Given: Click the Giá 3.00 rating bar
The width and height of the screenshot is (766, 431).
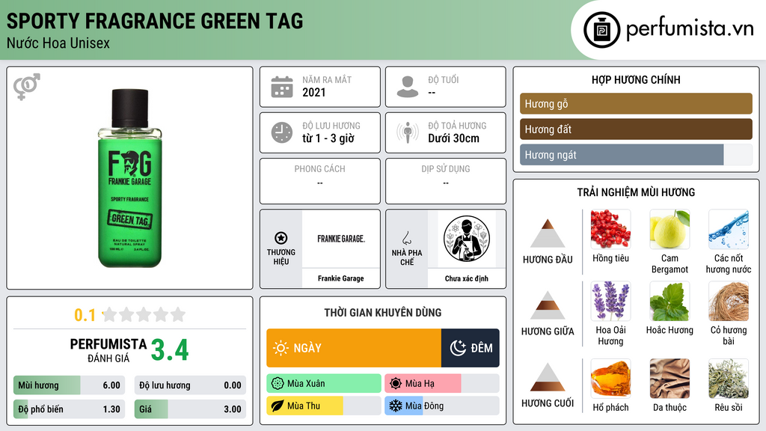Looking at the screenshot, I should (190, 409).
